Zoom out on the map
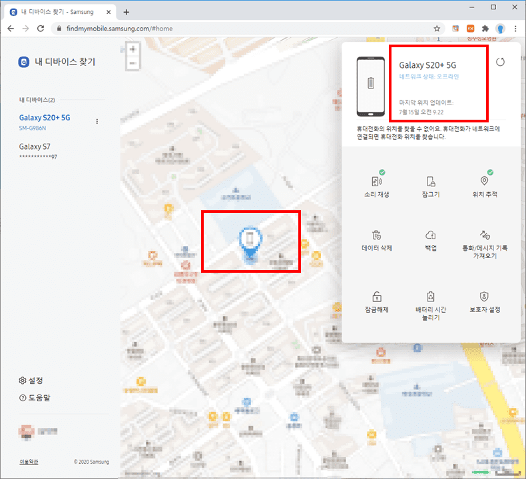Screen dimensions: 526x479 [x=133, y=63]
